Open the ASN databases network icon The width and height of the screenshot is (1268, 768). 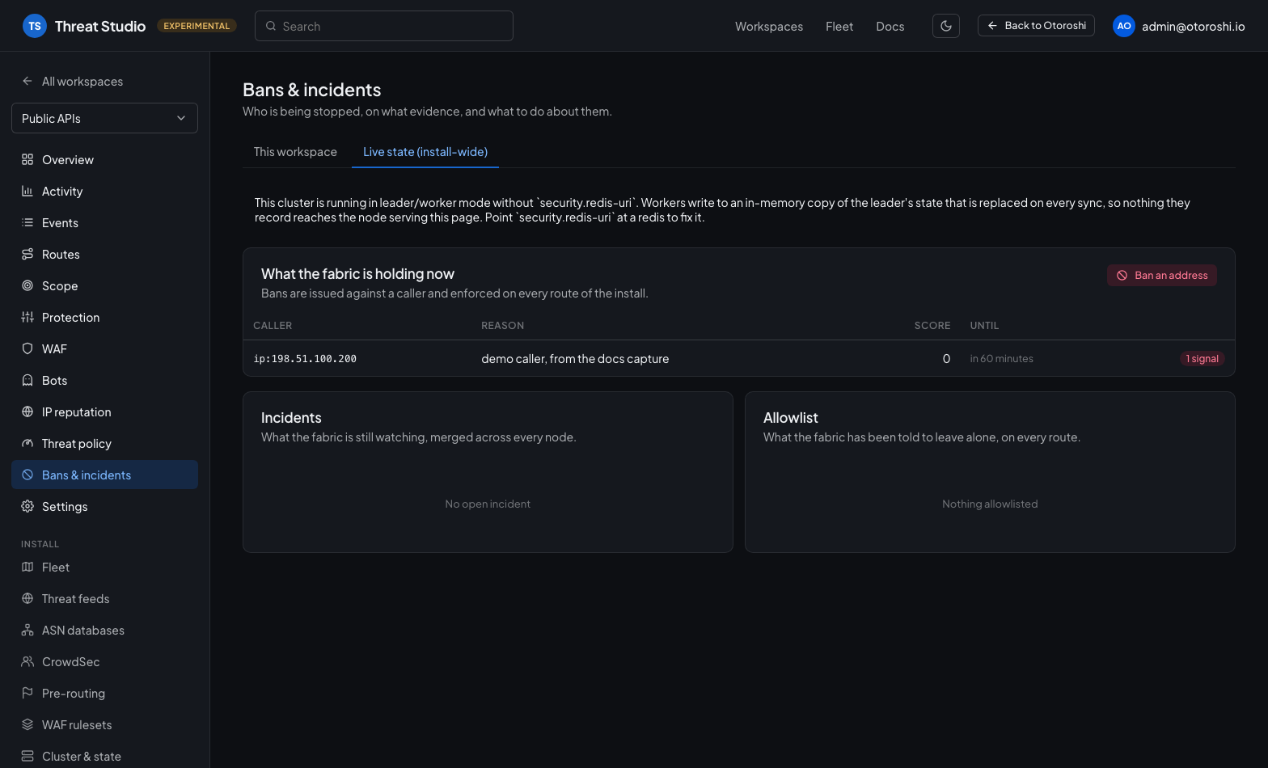coord(27,630)
